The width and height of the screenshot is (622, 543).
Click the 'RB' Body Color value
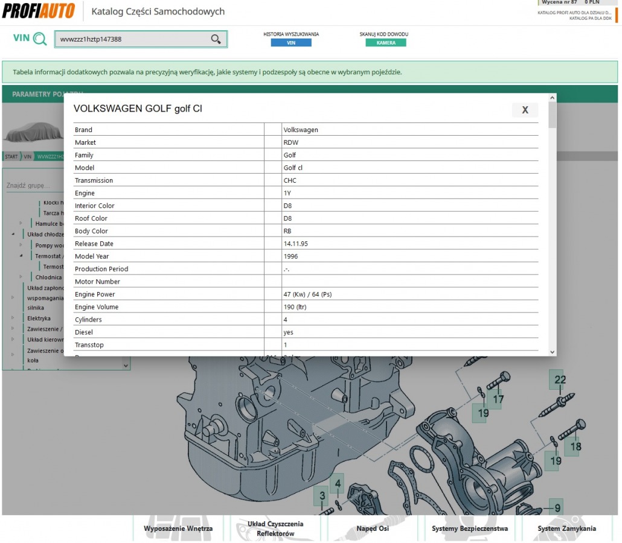[287, 231]
